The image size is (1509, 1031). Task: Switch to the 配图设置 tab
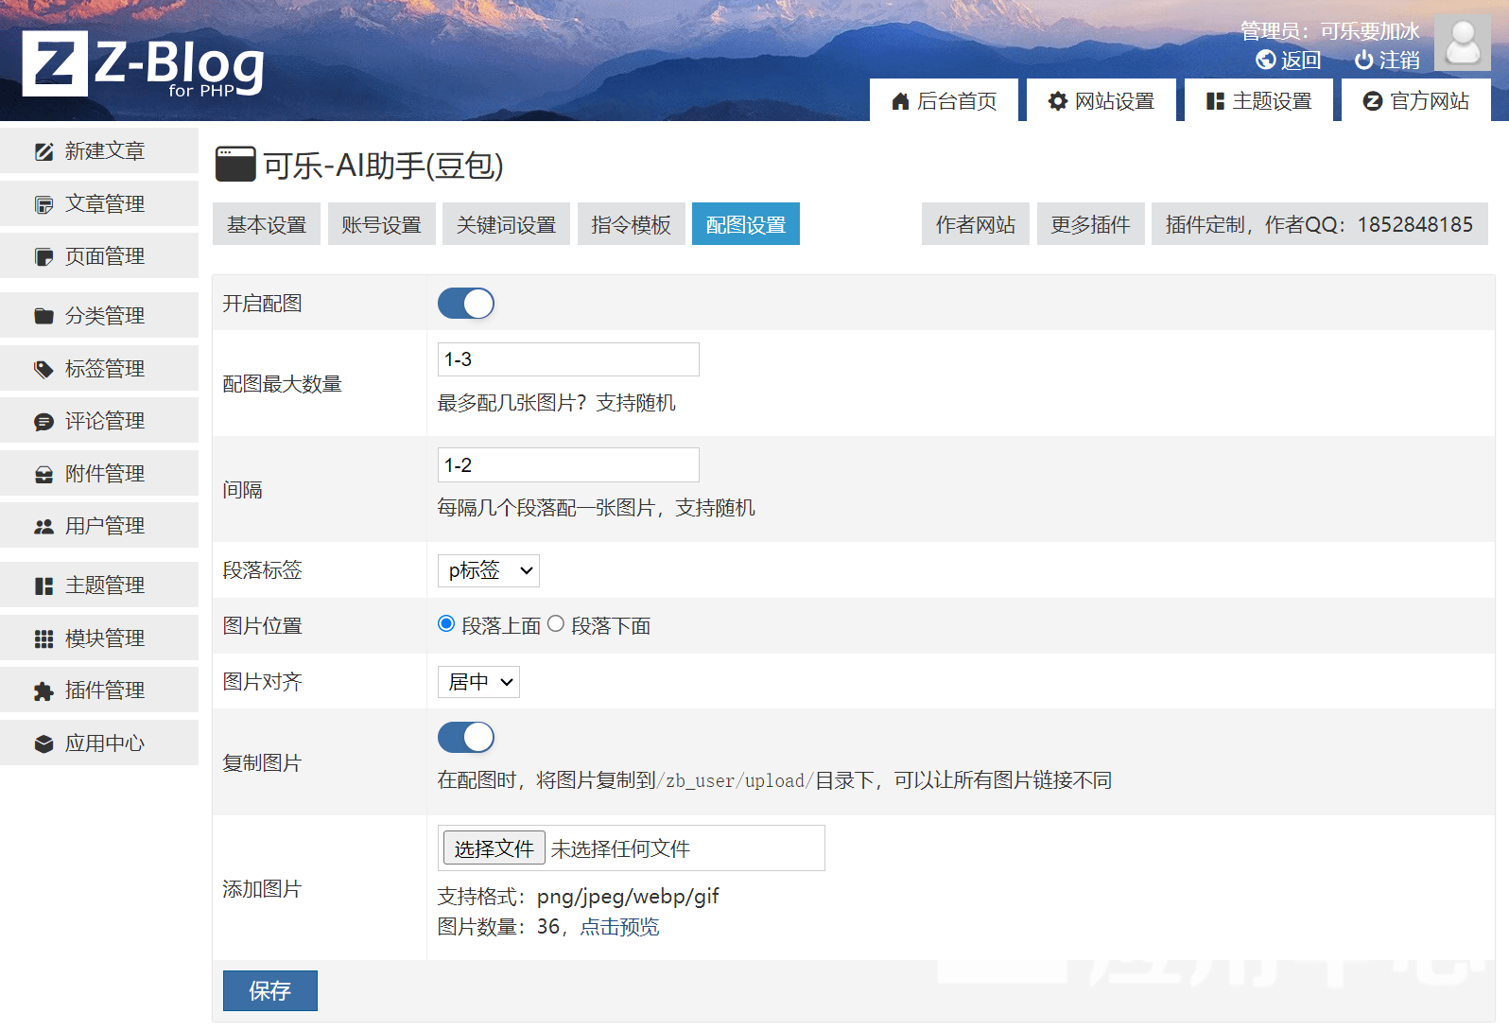point(746,224)
